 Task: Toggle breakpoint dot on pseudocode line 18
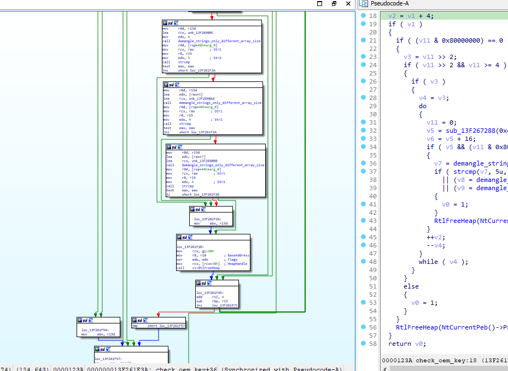tap(364, 15)
